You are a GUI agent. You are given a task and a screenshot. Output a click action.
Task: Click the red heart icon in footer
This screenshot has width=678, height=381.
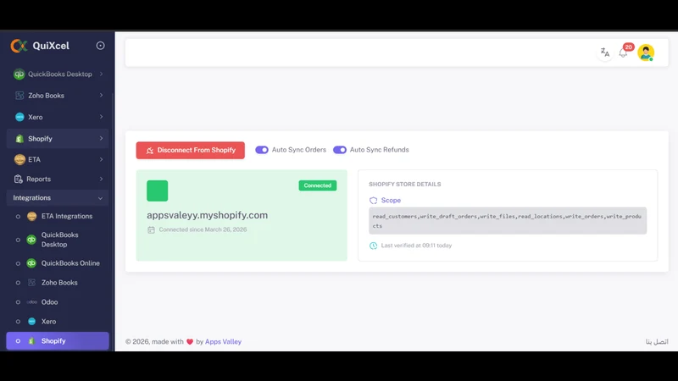click(190, 342)
